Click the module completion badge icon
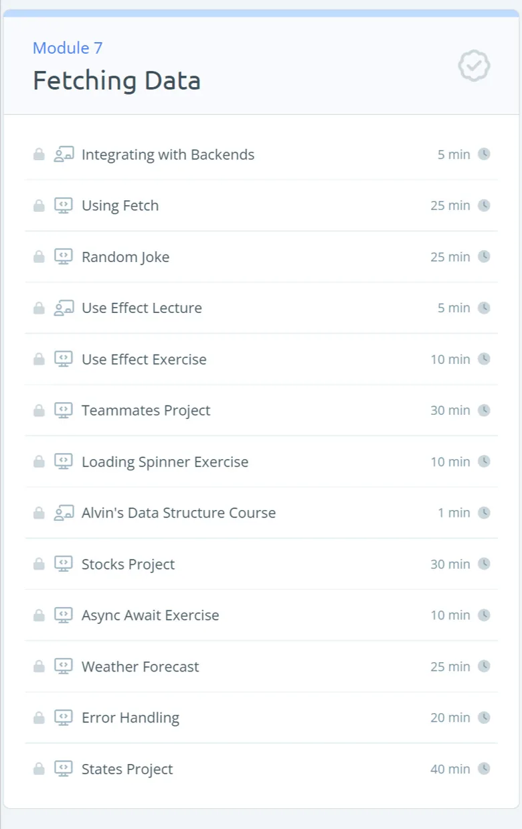Viewport: 522px width, 829px height. click(474, 66)
